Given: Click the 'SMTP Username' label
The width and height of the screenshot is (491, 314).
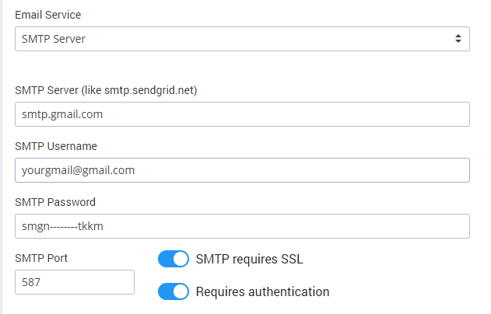Looking at the screenshot, I should (x=55, y=146).
